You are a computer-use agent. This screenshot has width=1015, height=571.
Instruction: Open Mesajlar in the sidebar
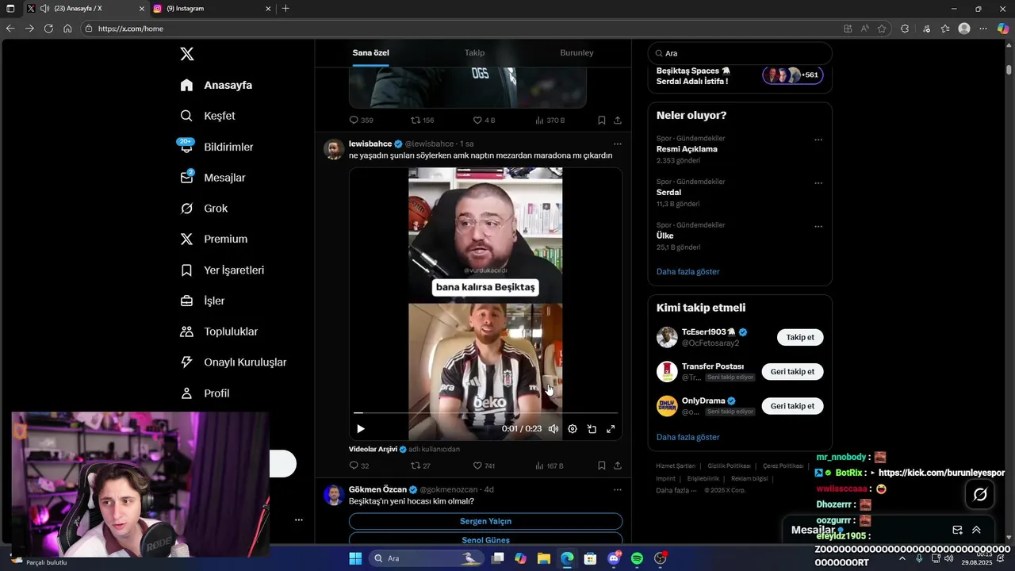tap(213, 178)
